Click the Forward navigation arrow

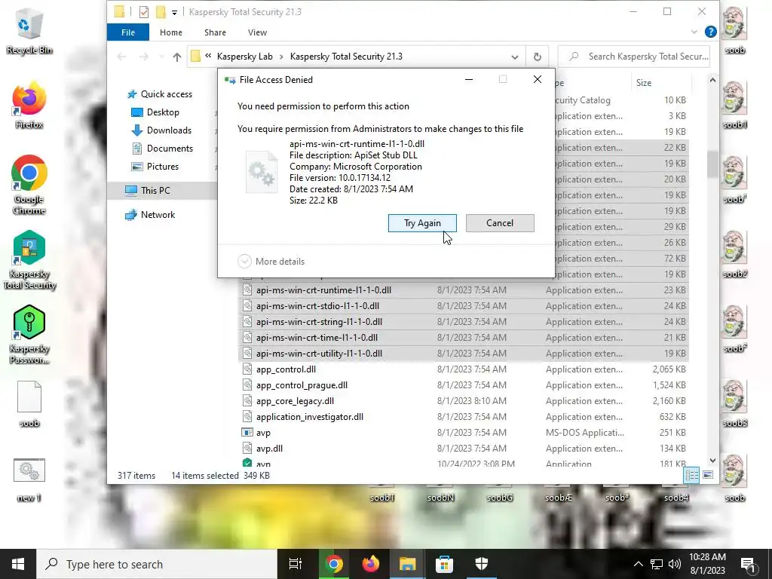(x=144, y=57)
